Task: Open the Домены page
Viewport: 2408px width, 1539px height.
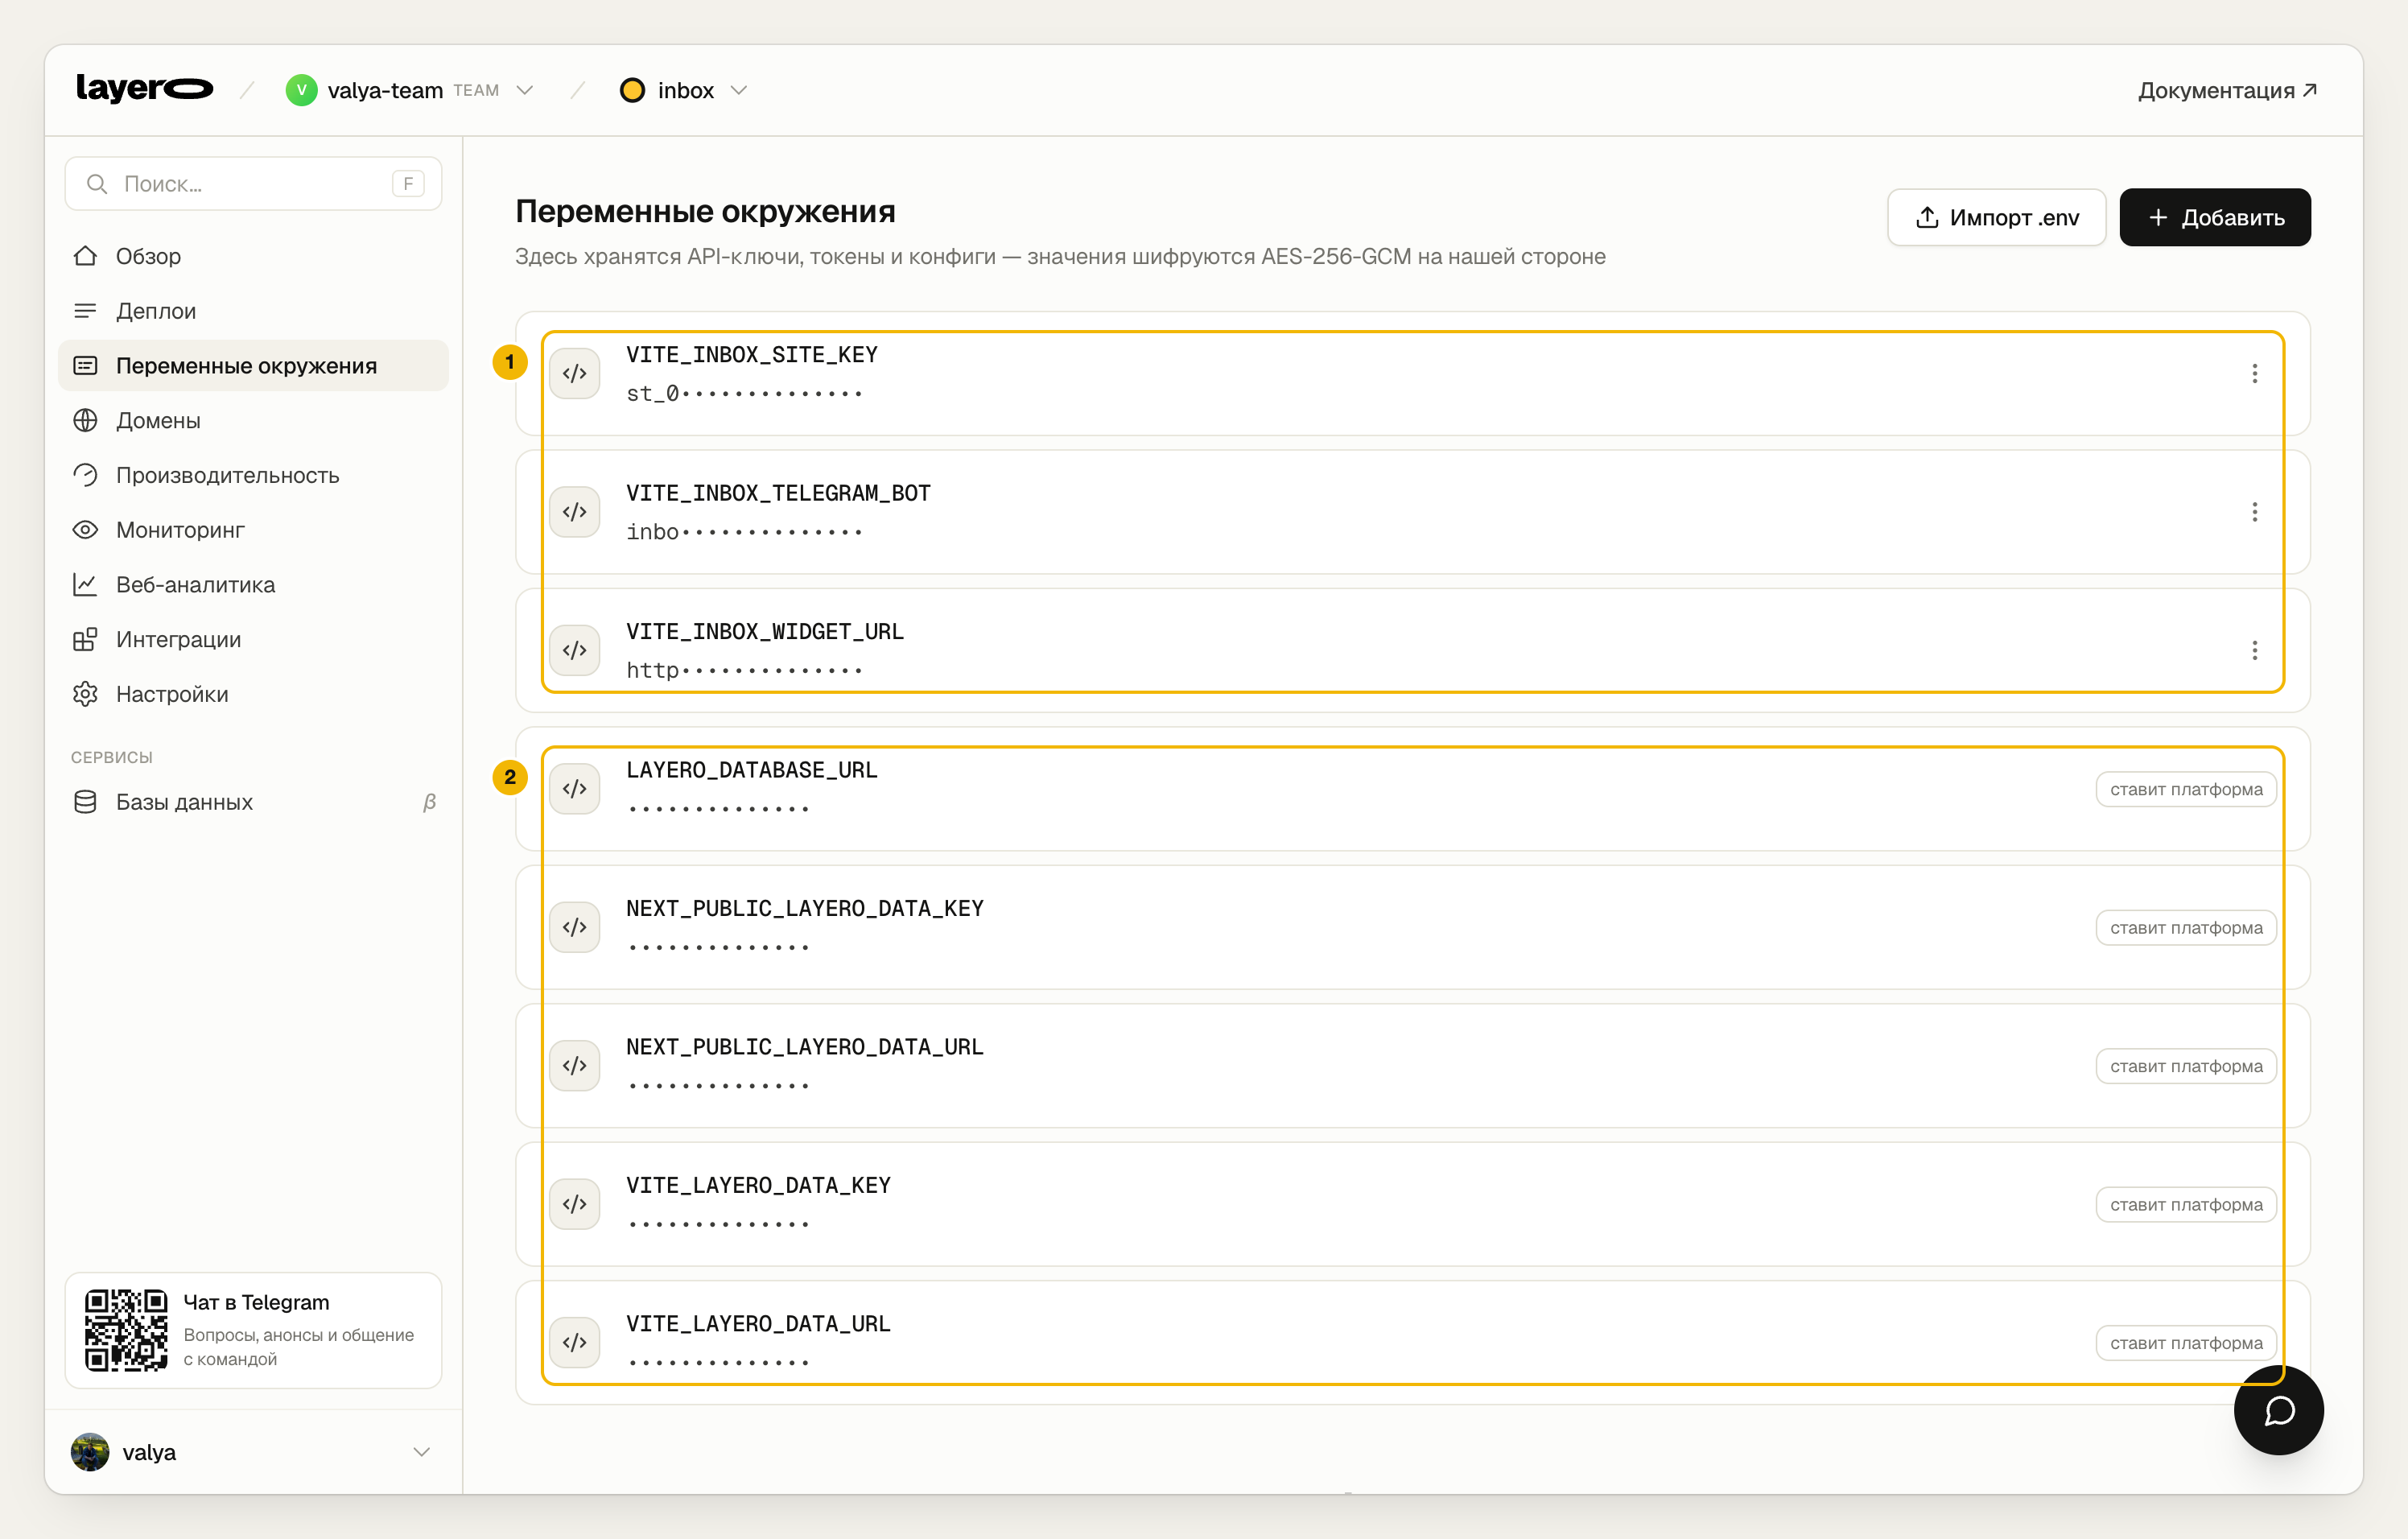Action: tap(253, 420)
